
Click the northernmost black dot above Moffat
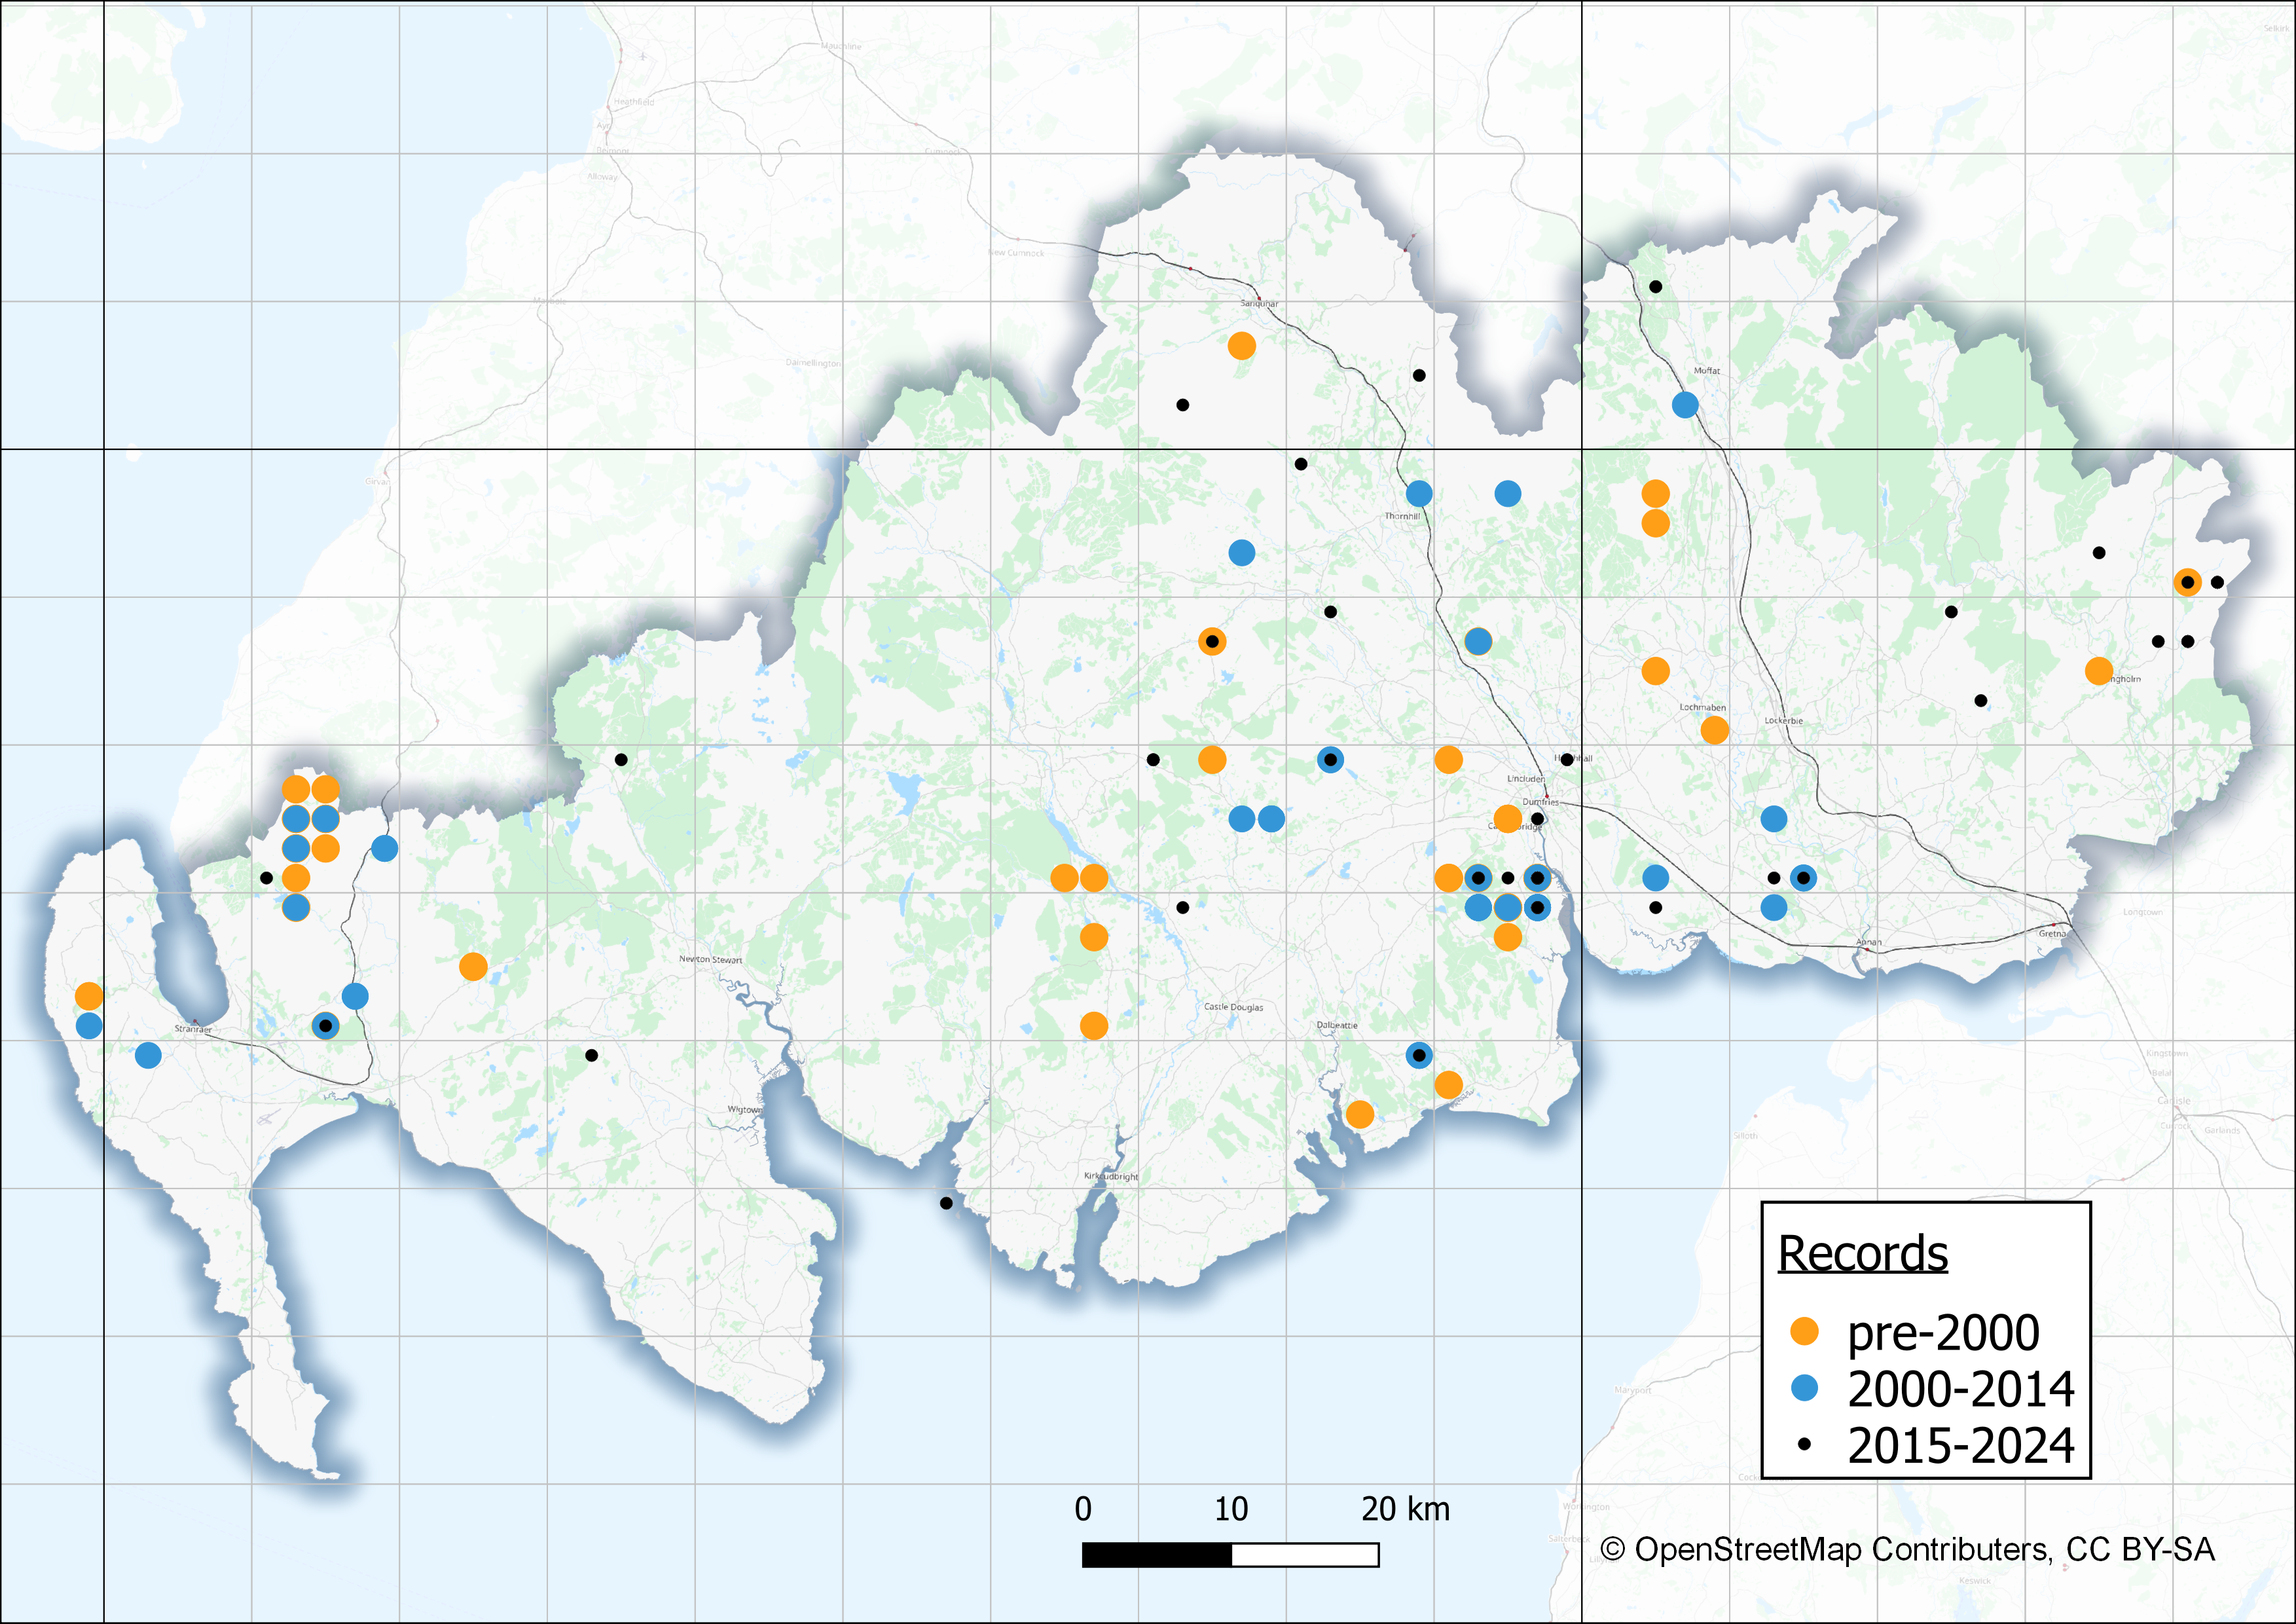1655,287
